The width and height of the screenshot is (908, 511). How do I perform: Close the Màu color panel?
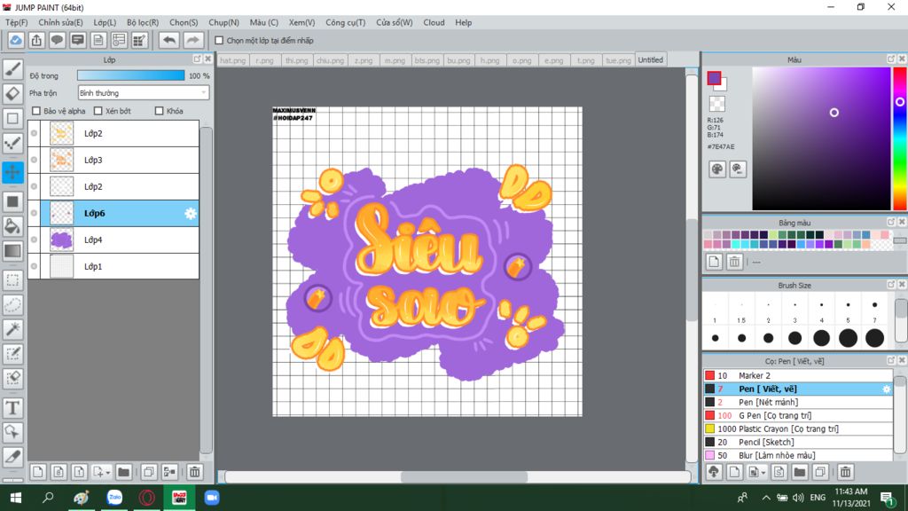click(902, 59)
